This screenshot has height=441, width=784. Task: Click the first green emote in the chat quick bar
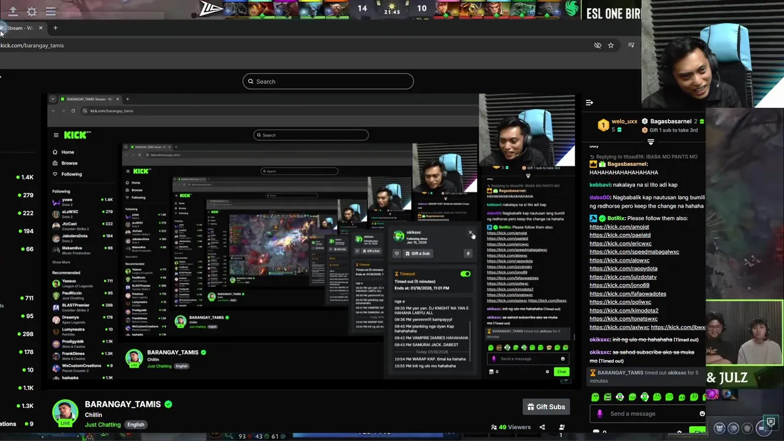pos(595,397)
